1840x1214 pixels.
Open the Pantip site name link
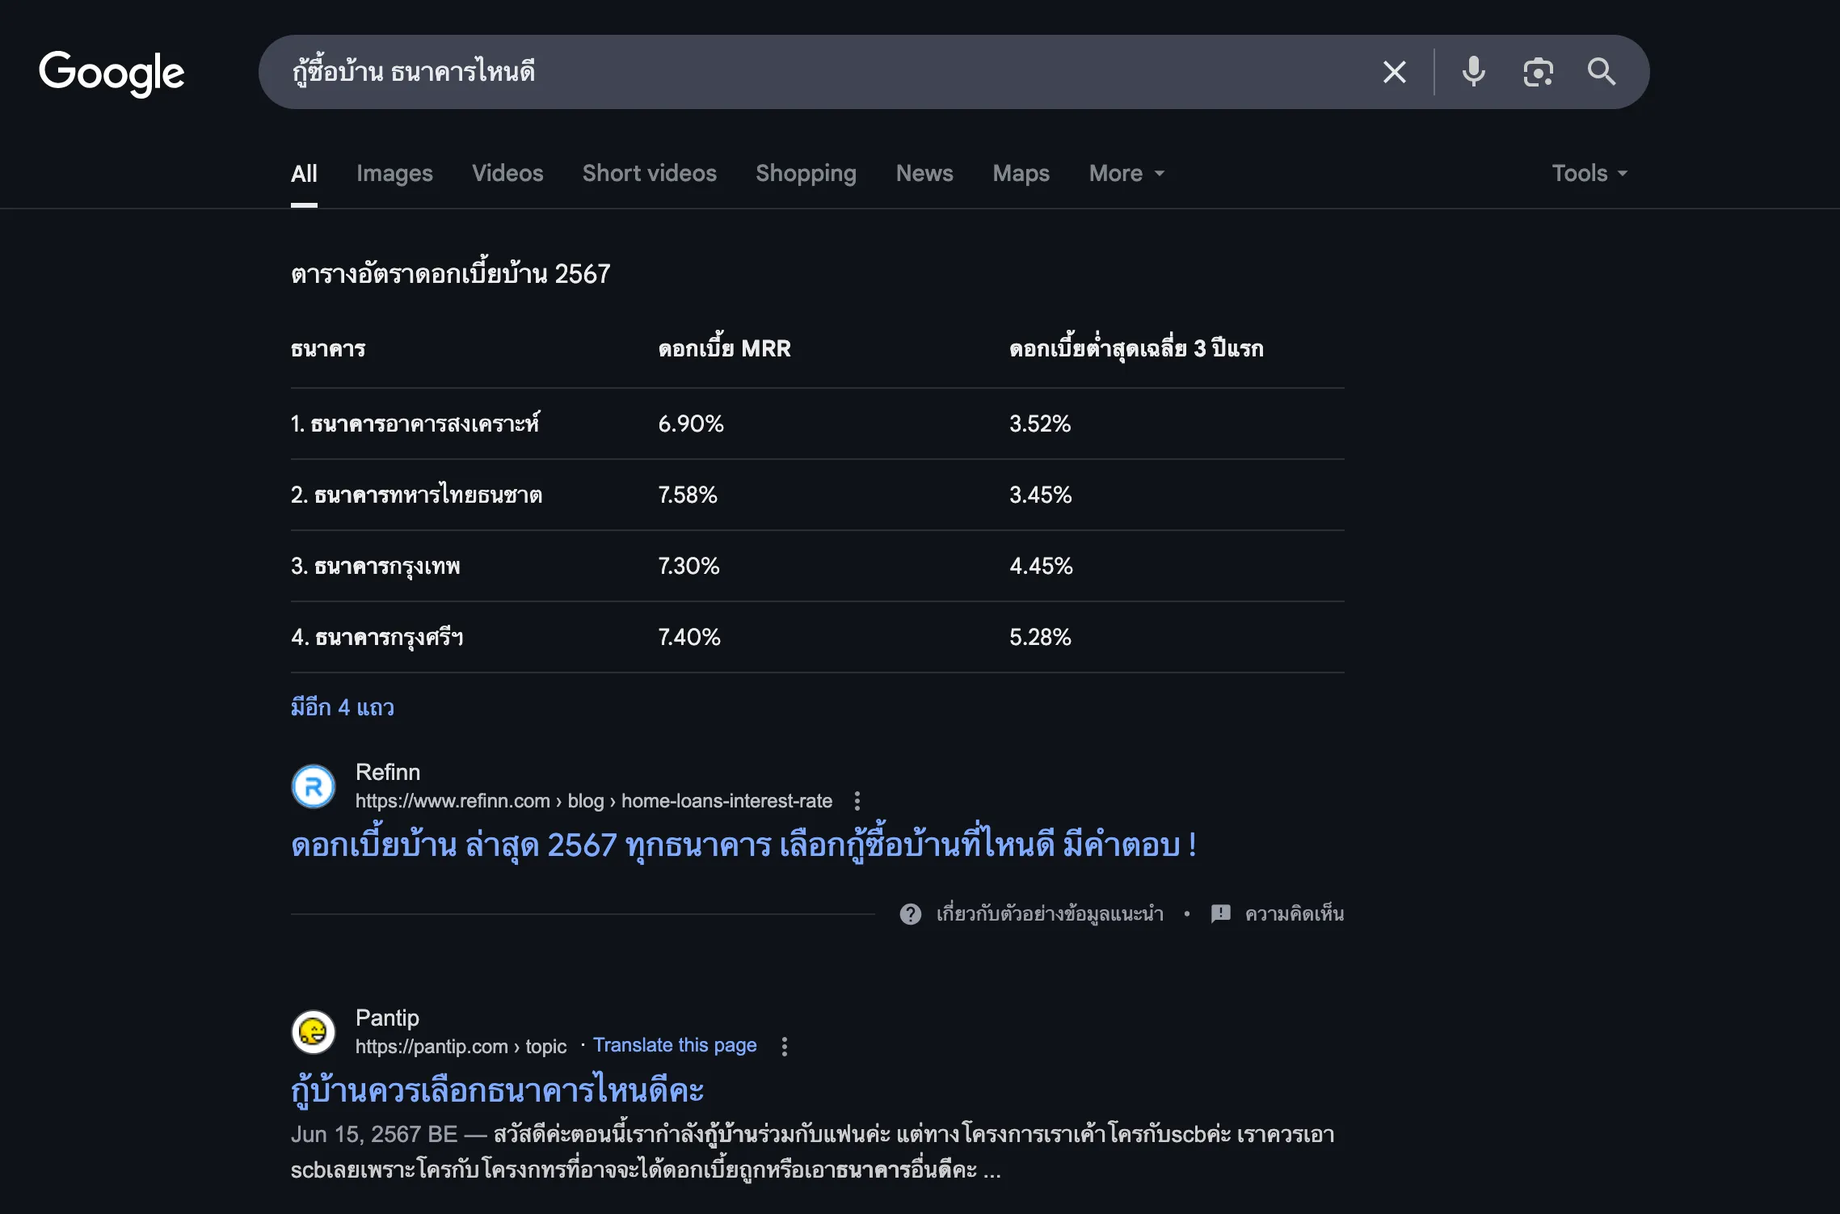(387, 1018)
